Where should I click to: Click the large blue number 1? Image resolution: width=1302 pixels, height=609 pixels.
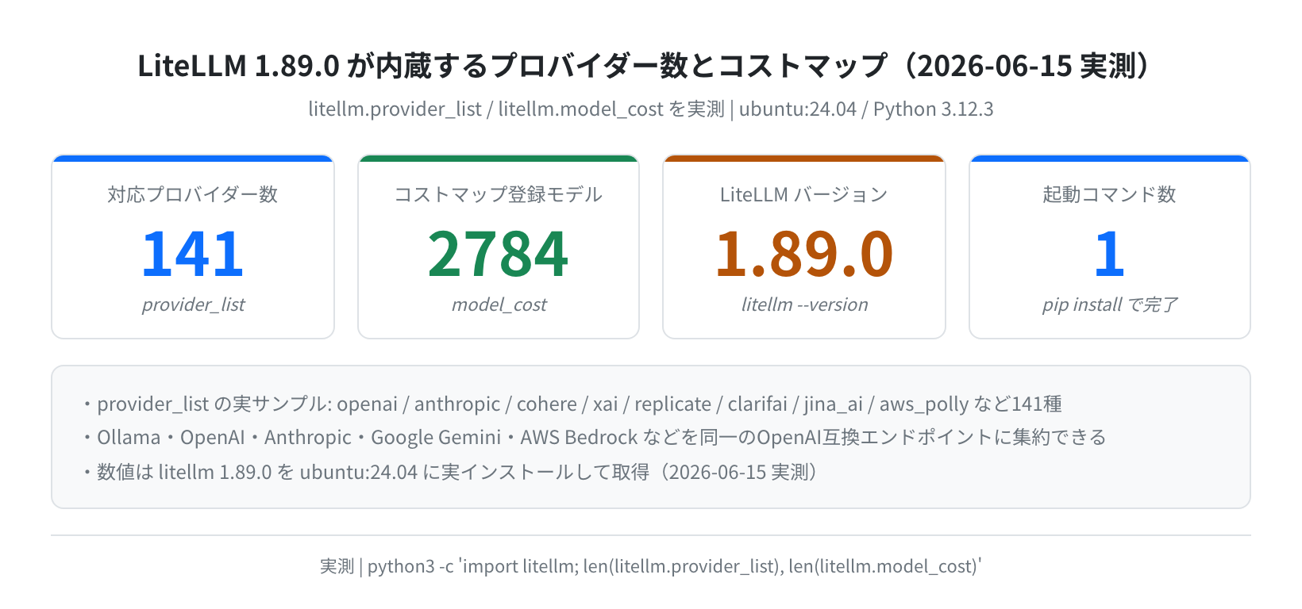[x=1110, y=254]
